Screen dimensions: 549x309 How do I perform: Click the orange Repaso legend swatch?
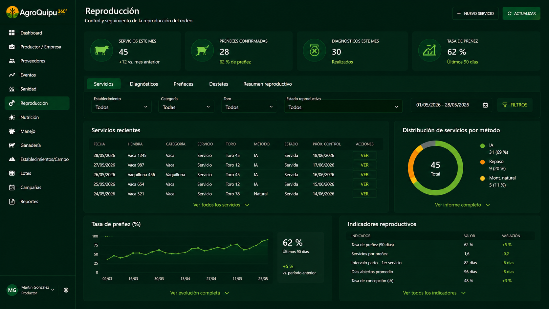point(482,162)
